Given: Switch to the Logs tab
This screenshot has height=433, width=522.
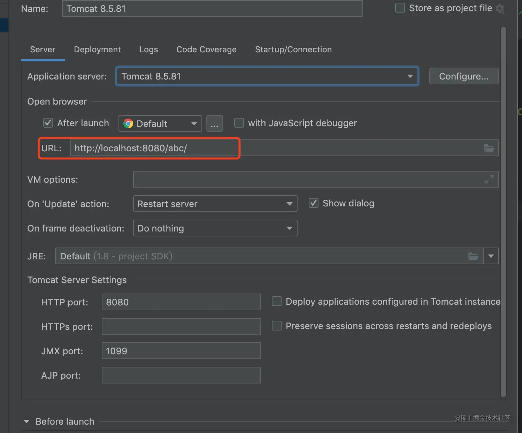Looking at the screenshot, I should coord(148,50).
